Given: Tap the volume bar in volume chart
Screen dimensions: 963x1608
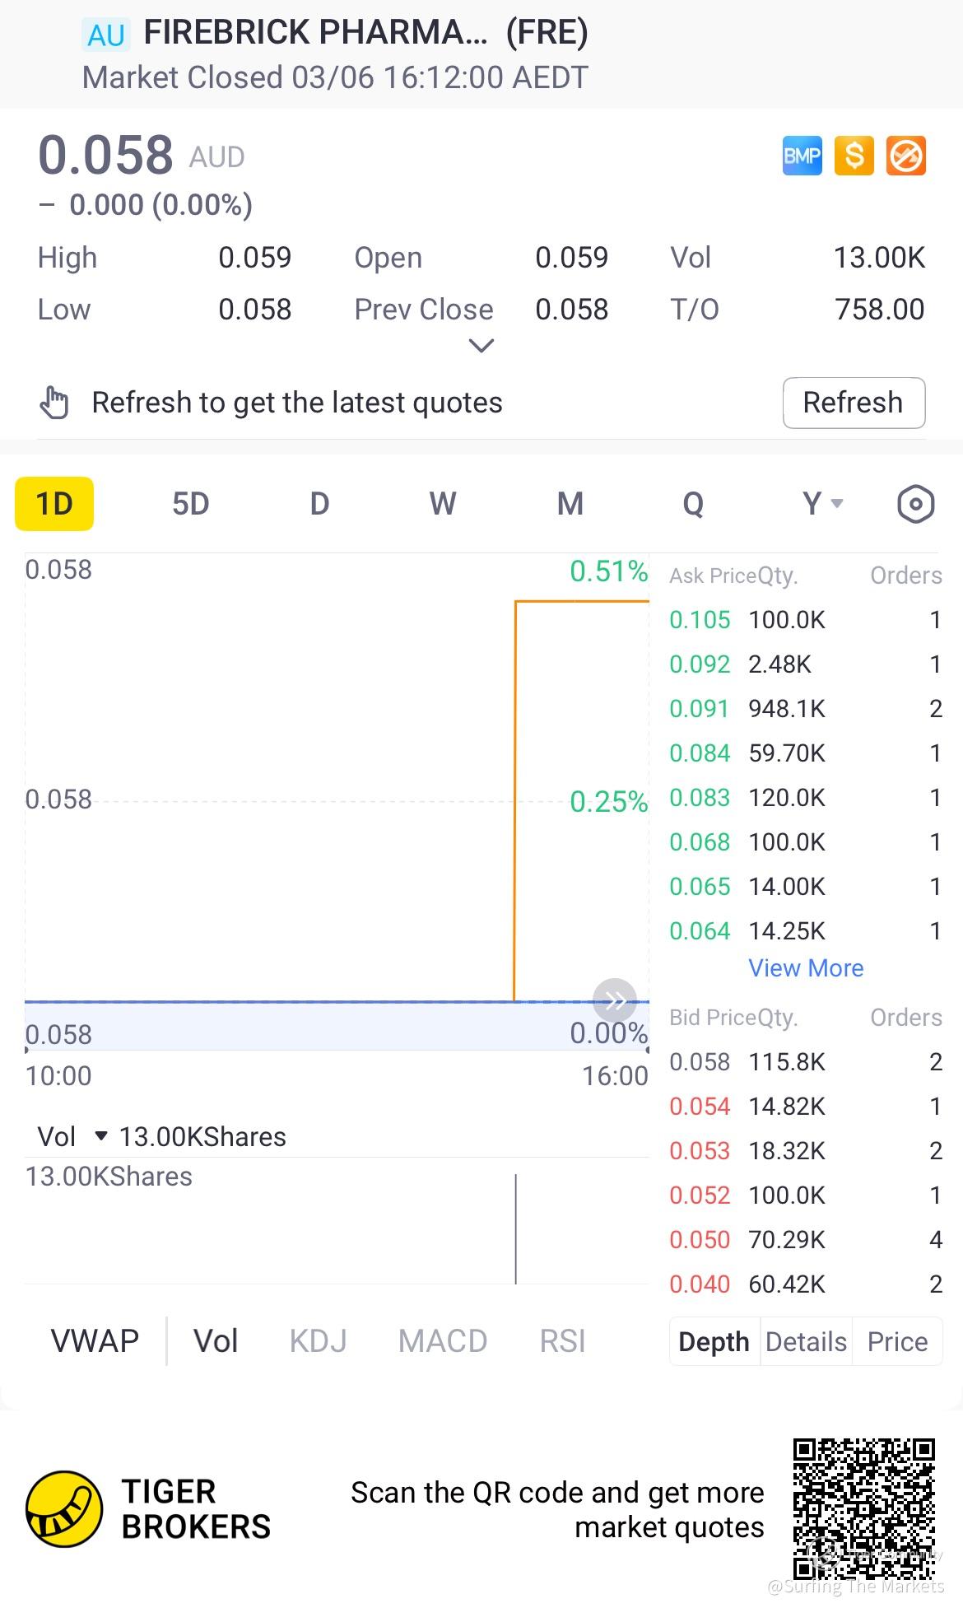Looking at the screenshot, I should click(516, 1228).
